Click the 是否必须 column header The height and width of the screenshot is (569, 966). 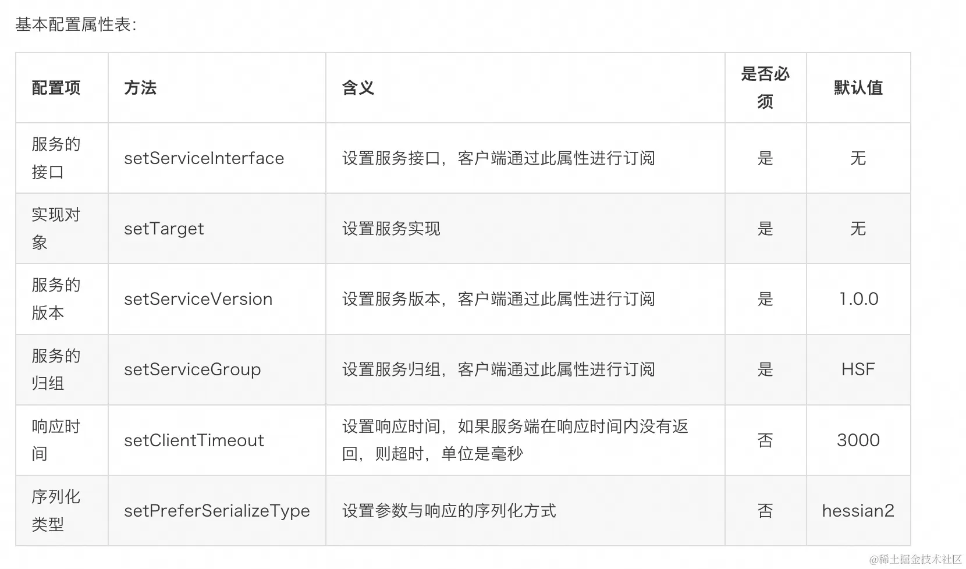(765, 88)
